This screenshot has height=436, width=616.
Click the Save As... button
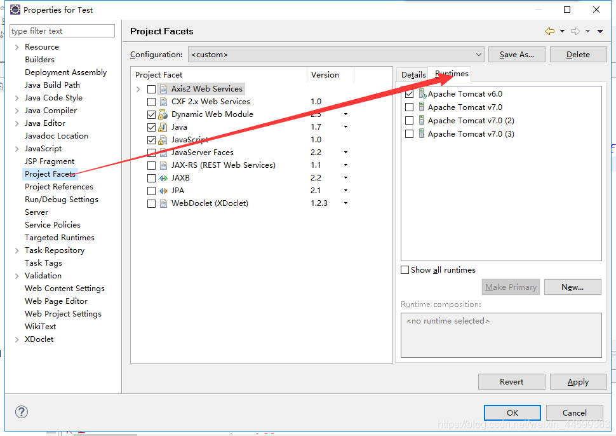click(516, 54)
